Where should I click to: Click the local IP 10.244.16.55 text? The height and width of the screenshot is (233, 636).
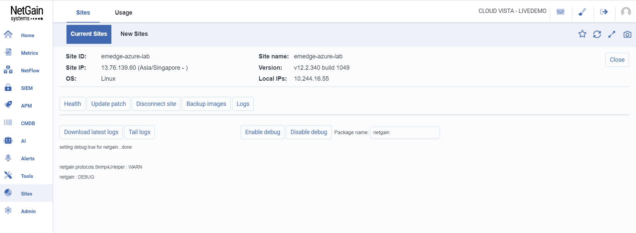(x=311, y=79)
